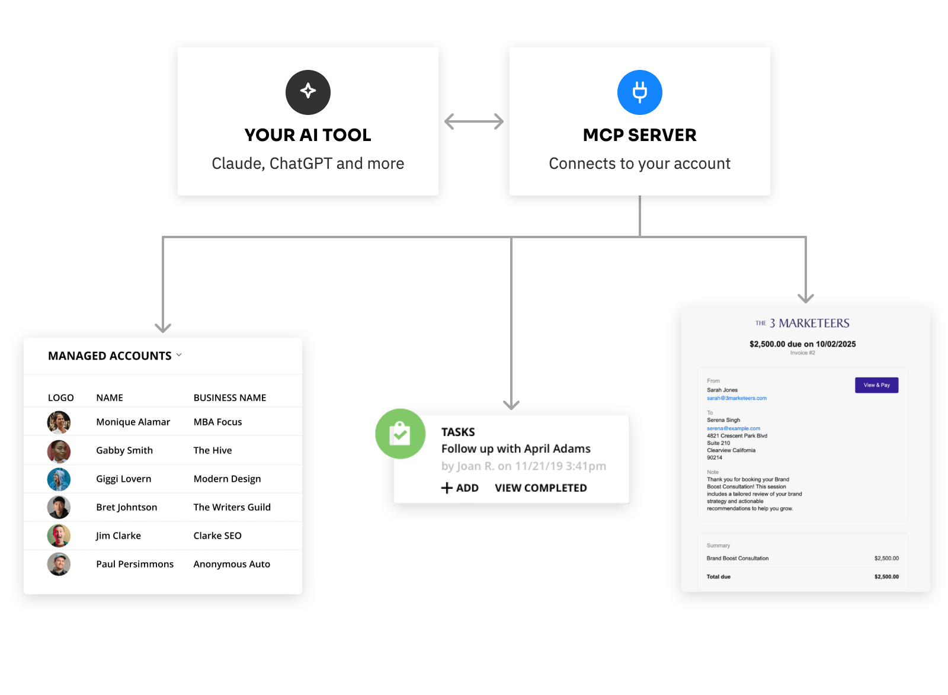Viewport: 948px width, 695px height.
Task: Click the plus icon beside ADD
Action: tap(447, 488)
